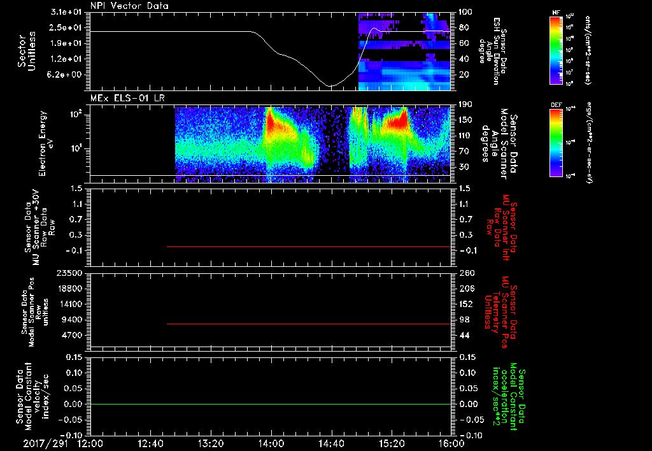
Task: Click the "2.5e+01" sector tick value
Action: (66, 27)
